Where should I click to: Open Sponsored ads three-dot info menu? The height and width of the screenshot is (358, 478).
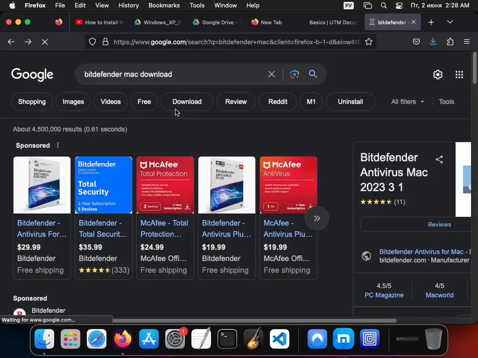(x=58, y=145)
